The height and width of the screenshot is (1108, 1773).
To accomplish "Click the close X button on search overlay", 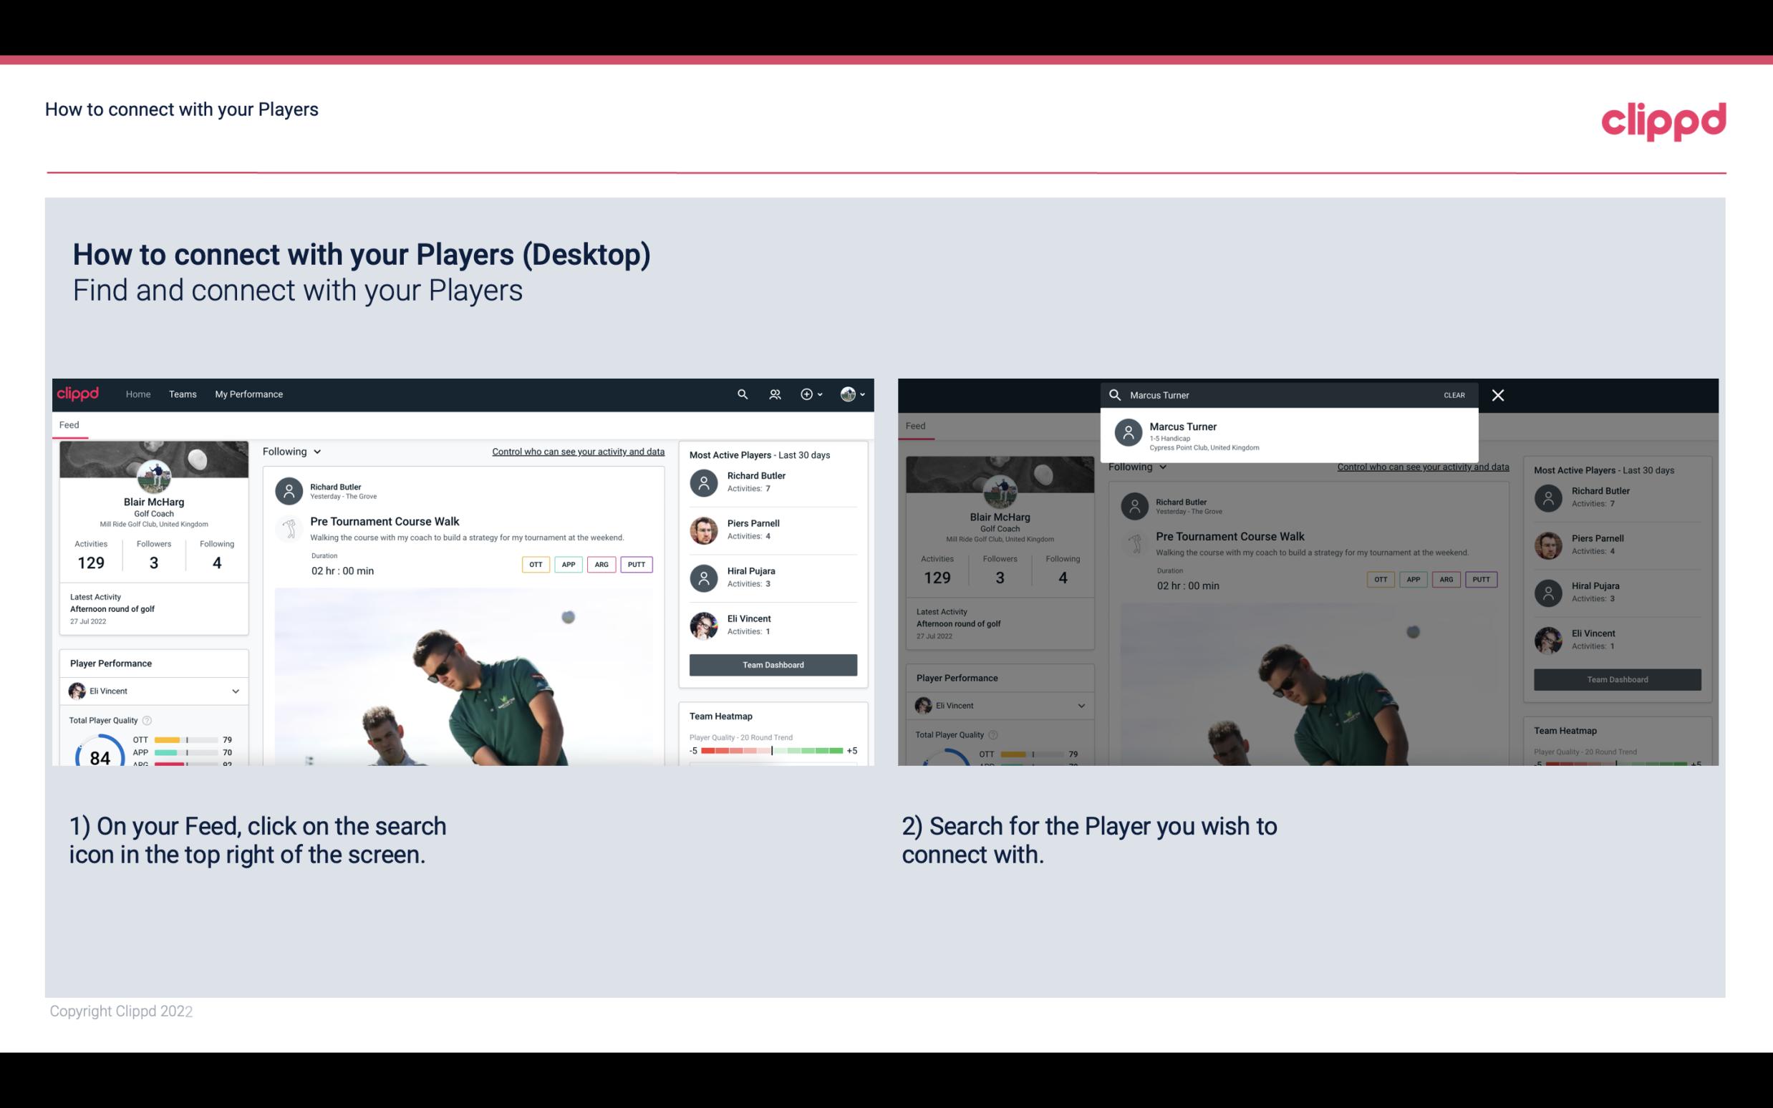I will point(1497,394).
